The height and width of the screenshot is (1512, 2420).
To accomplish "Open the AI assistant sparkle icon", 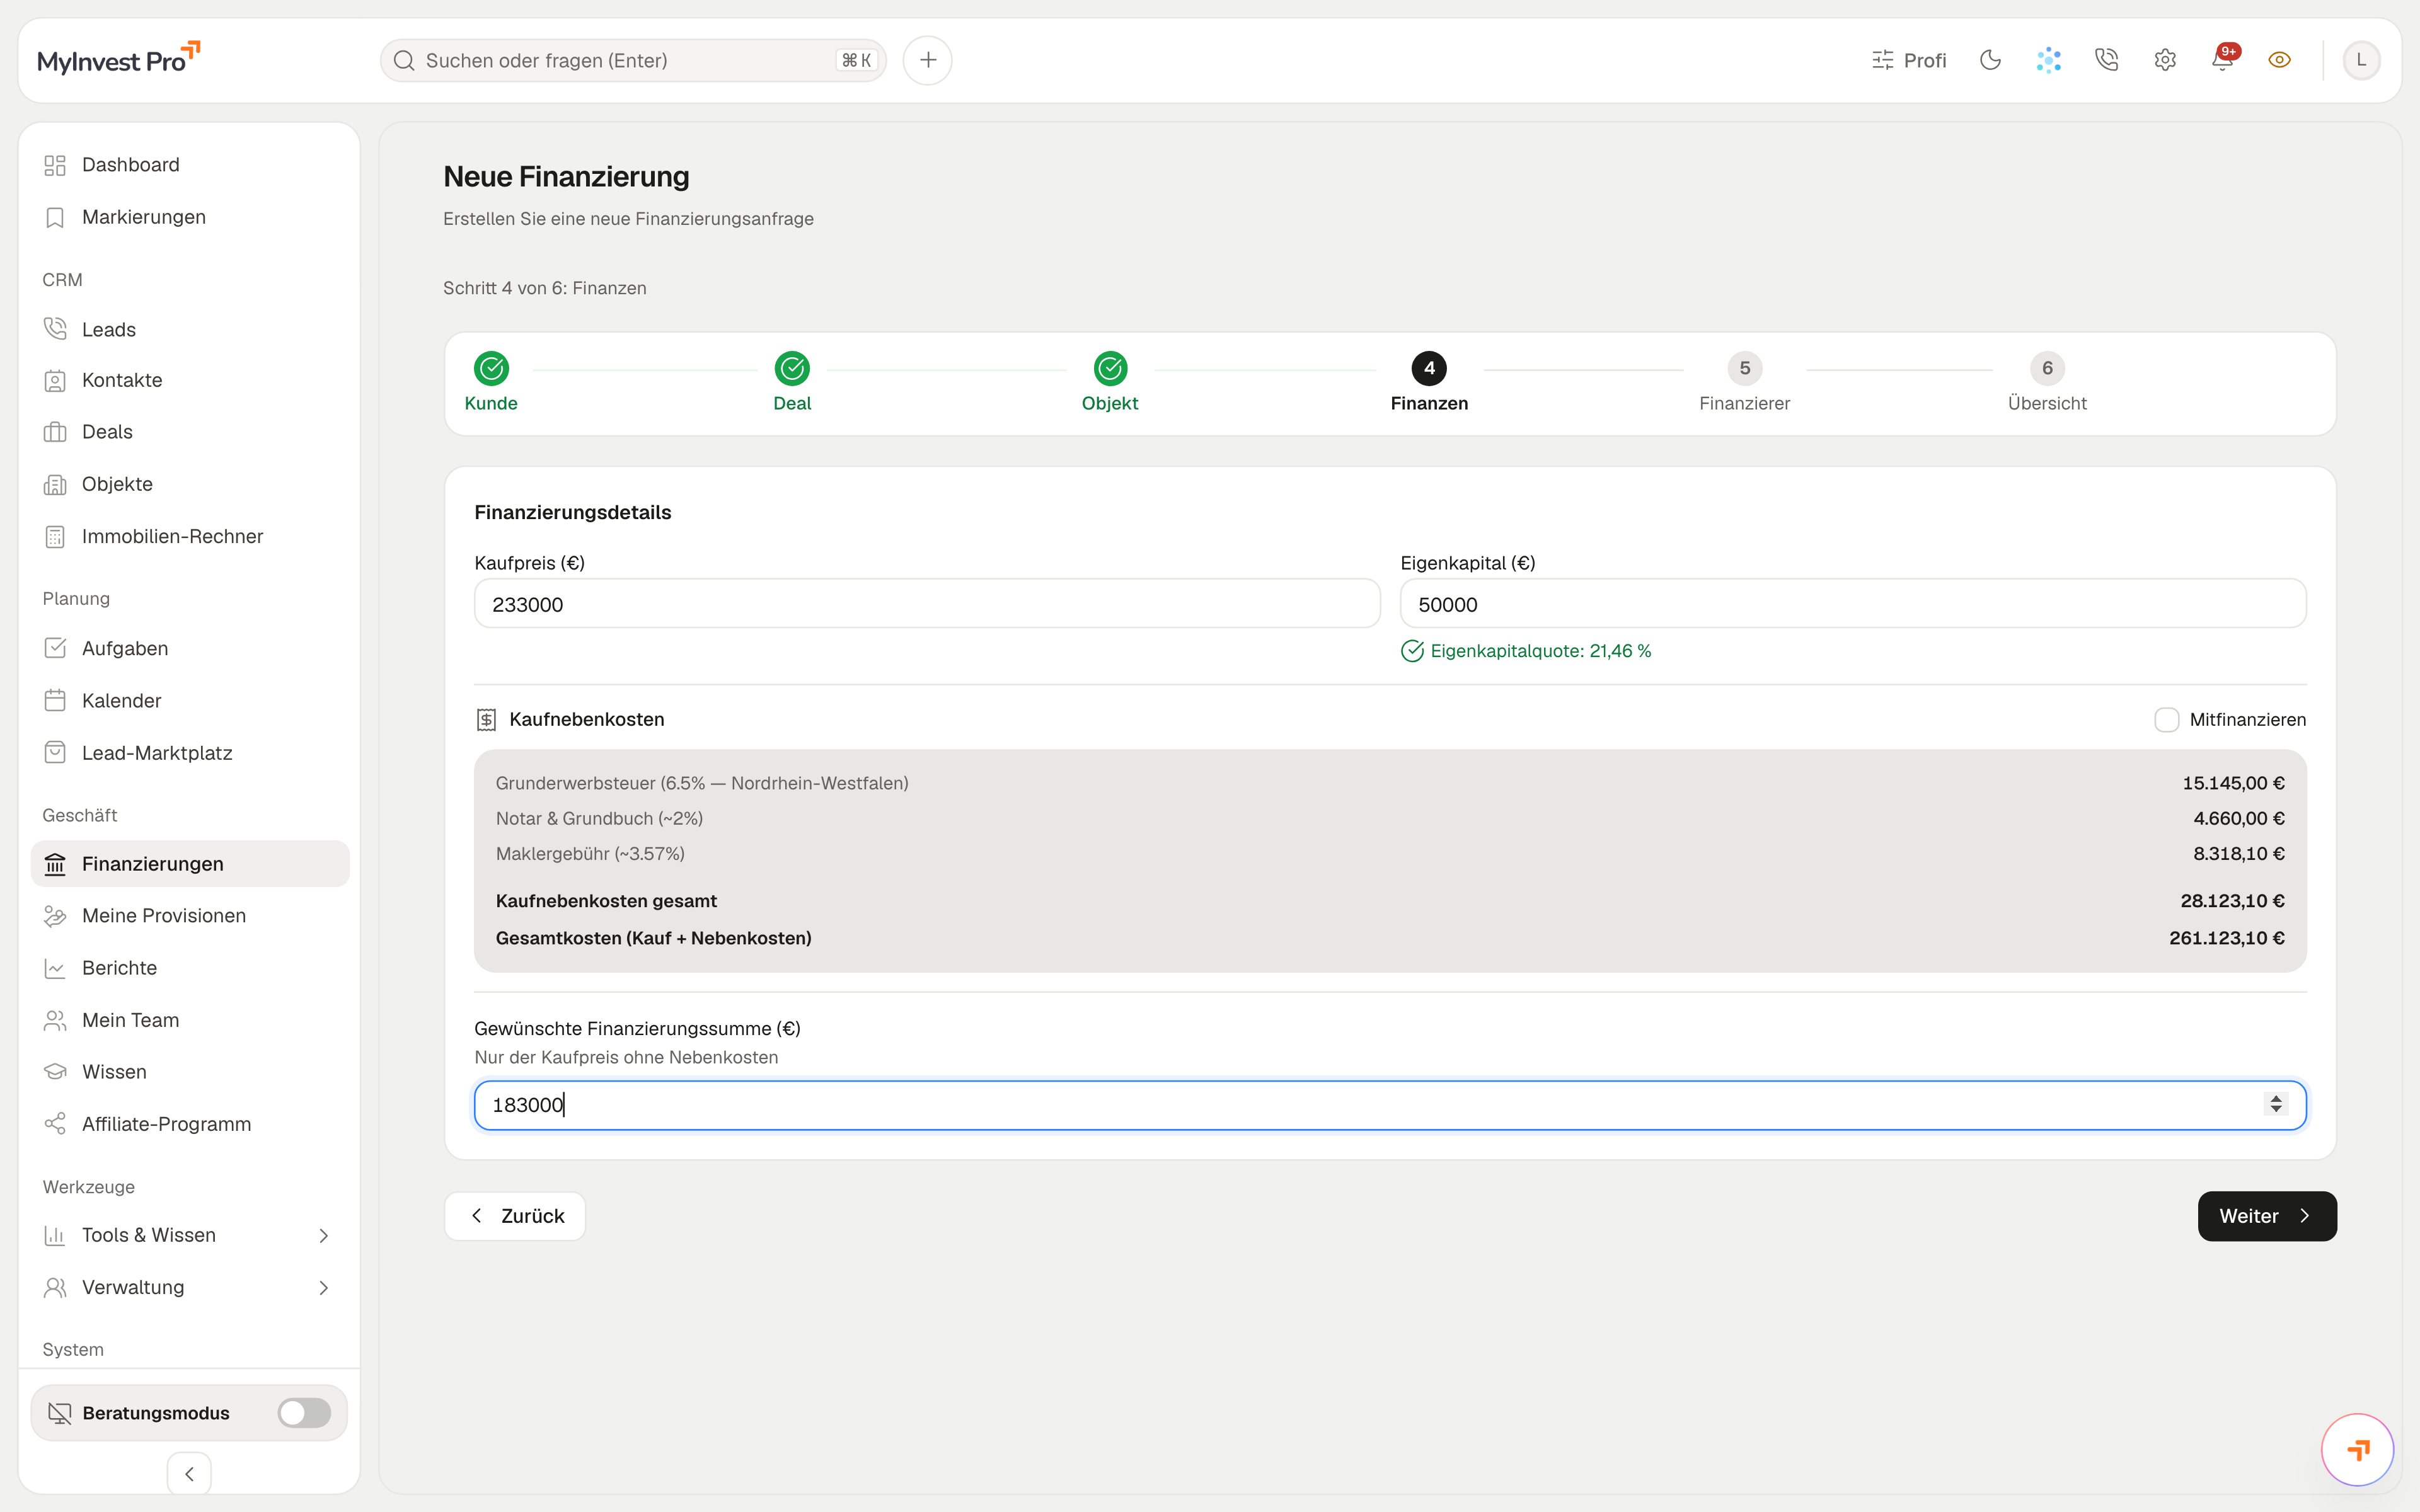I will point(2048,61).
